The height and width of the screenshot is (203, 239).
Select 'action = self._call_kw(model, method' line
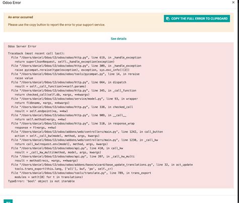click(x=57, y=136)
